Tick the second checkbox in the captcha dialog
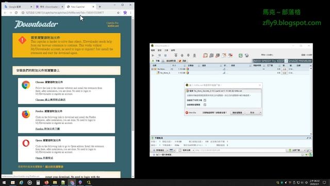 205,104
